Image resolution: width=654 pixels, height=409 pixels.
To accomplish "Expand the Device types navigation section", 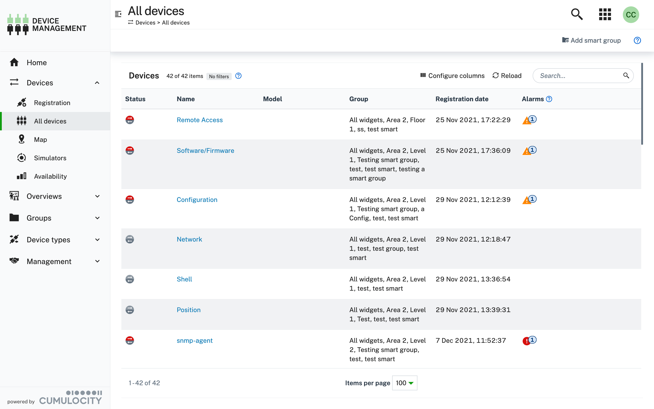I will point(98,240).
